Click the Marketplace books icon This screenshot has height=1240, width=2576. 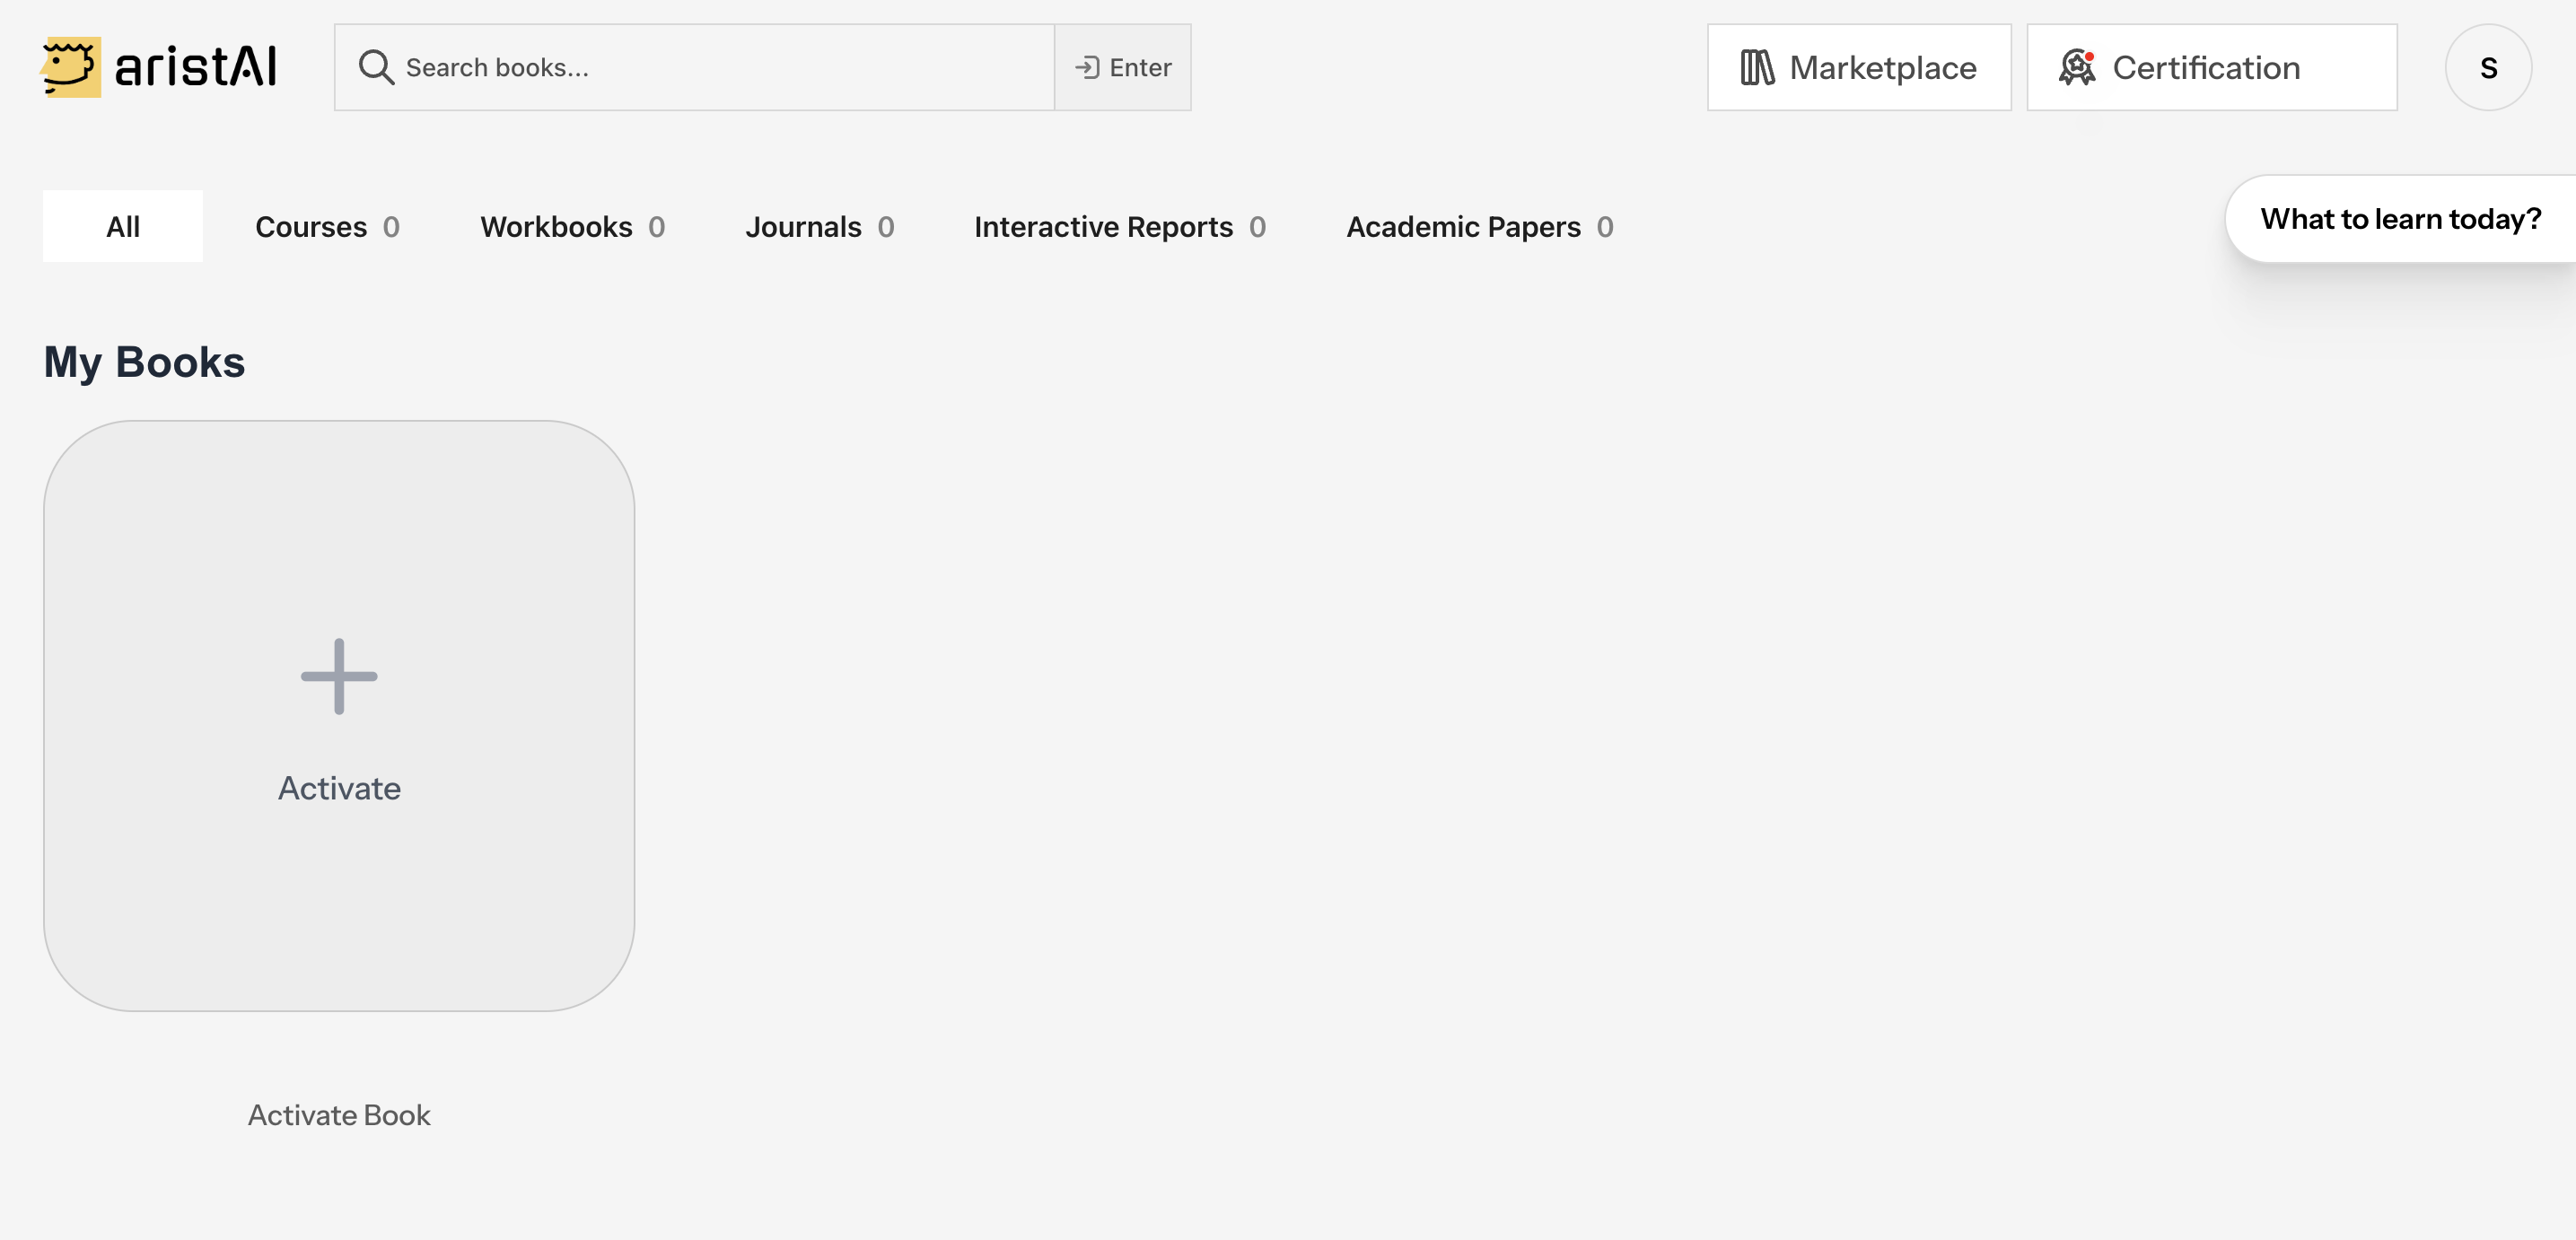pos(1756,67)
